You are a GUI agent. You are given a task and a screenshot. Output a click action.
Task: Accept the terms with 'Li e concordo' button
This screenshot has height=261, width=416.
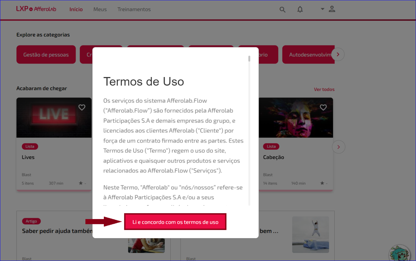(175, 222)
